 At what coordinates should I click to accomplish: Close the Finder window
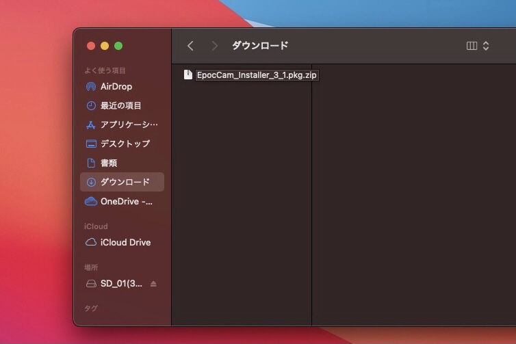point(91,46)
